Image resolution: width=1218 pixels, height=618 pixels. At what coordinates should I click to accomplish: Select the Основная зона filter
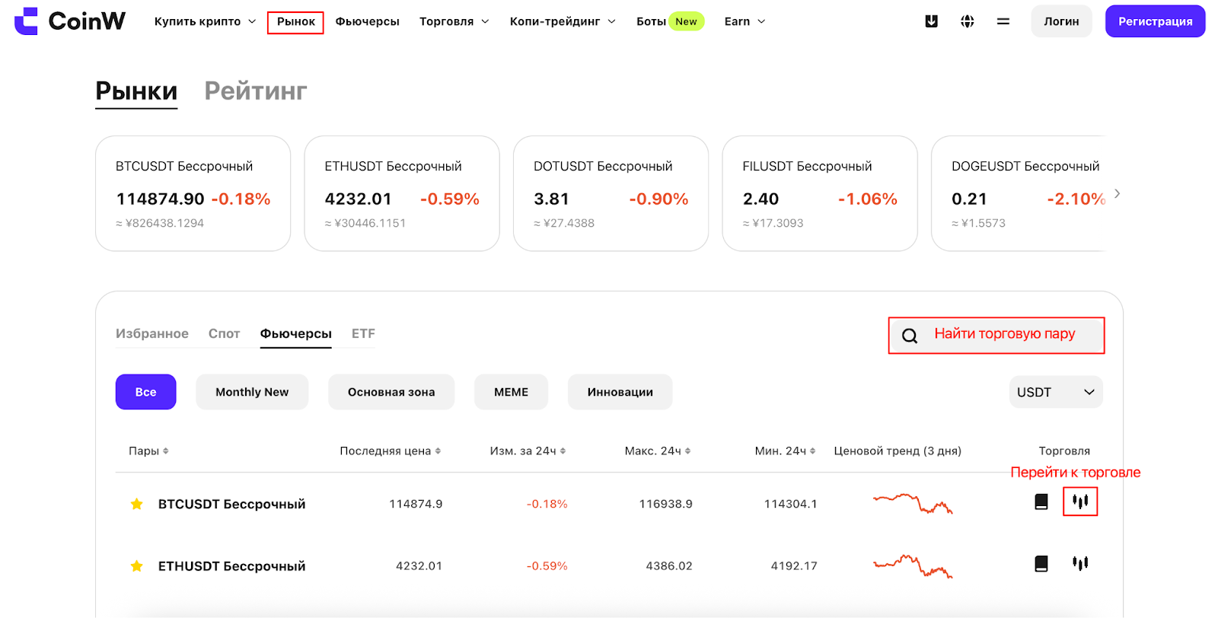point(391,392)
